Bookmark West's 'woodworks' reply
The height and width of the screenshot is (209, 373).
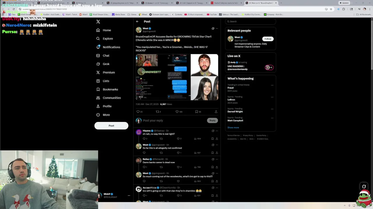[212, 181]
